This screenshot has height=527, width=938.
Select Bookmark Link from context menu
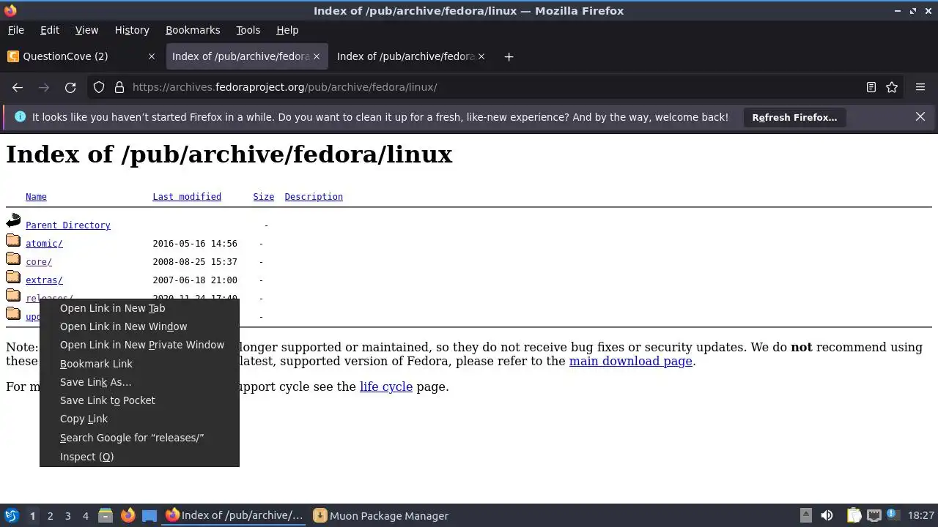click(x=139, y=364)
